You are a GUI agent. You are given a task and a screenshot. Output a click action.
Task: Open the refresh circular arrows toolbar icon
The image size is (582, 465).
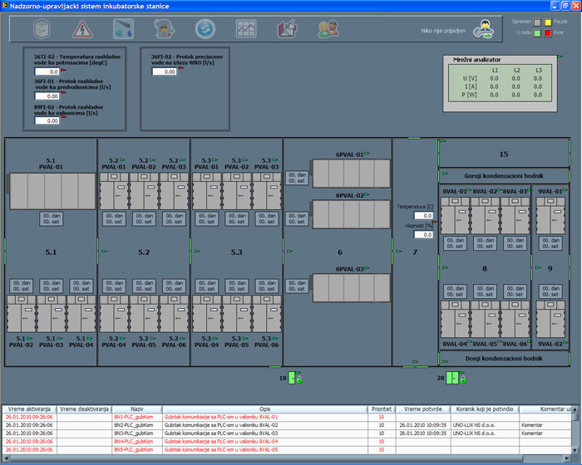205,29
